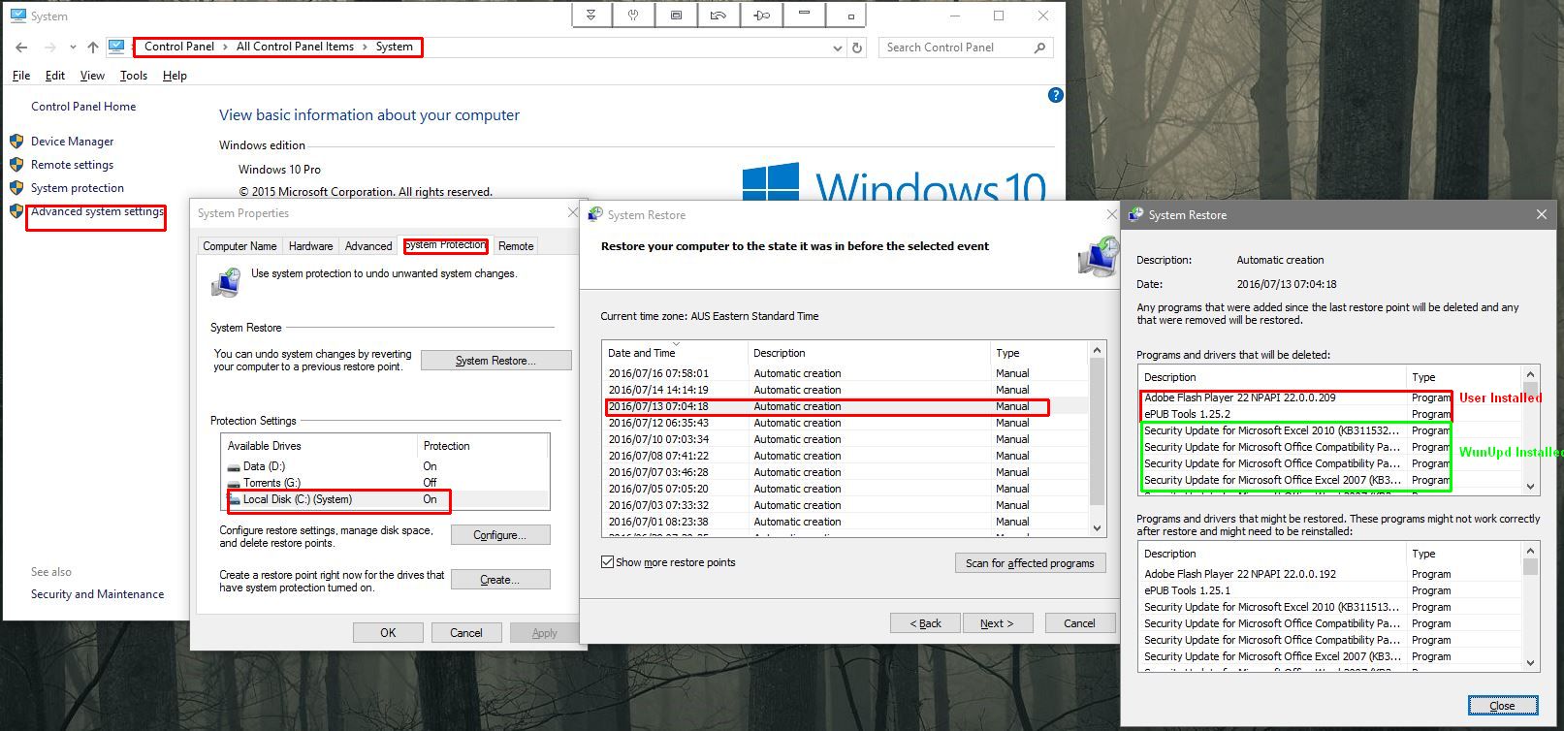Refresh the System control panel page
This screenshot has height=731, width=1564.
point(857,48)
